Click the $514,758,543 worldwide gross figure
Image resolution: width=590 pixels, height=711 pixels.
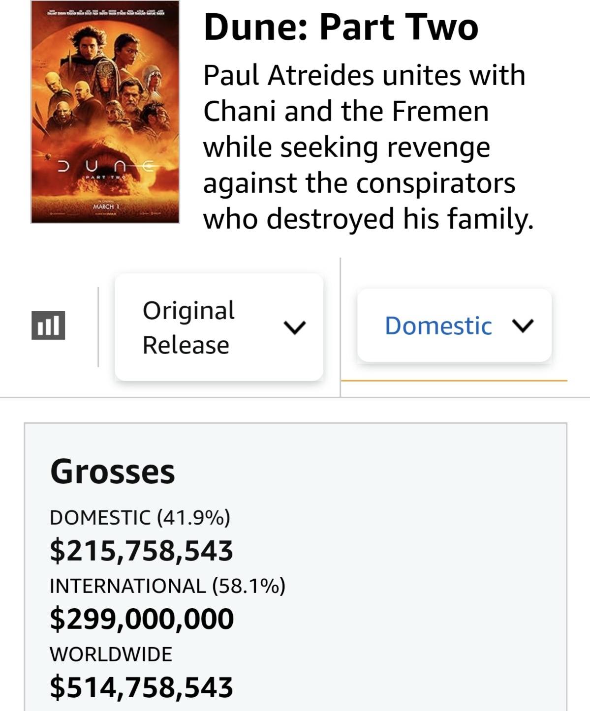pyautogui.click(x=141, y=687)
